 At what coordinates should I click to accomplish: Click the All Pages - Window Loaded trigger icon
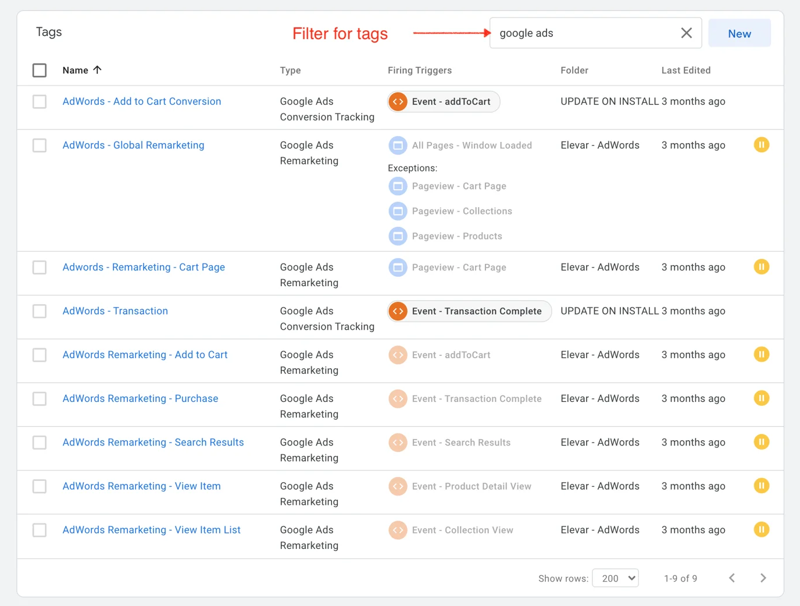pyautogui.click(x=398, y=145)
